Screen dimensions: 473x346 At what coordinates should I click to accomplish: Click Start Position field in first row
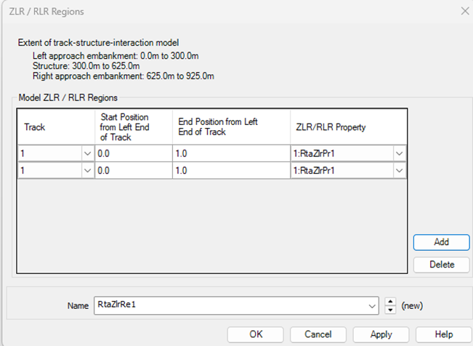pos(132,153)
